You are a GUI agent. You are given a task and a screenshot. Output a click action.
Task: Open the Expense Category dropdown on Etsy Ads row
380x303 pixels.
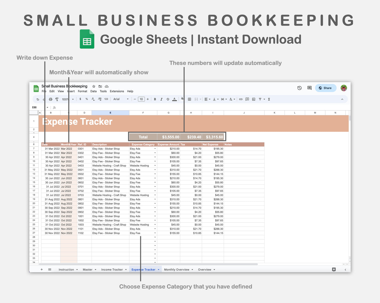155,149
